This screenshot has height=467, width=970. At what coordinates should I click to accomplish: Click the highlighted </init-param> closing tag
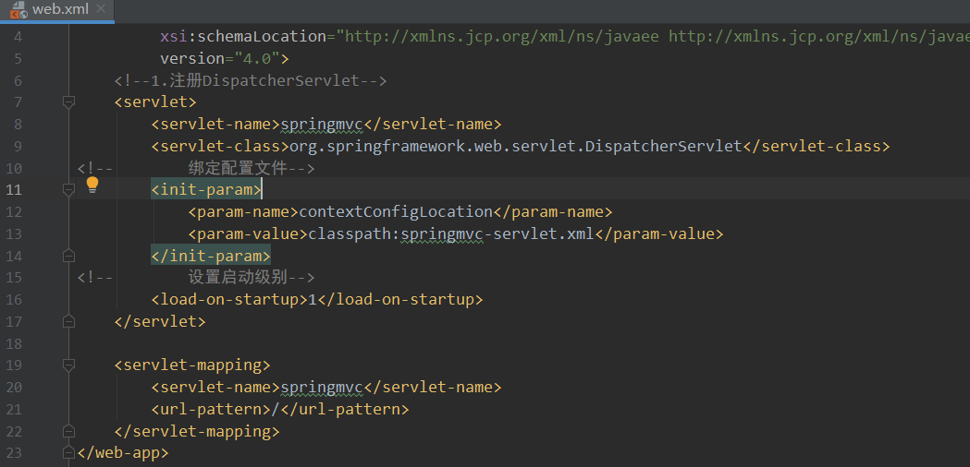click(x=211, y=256)
